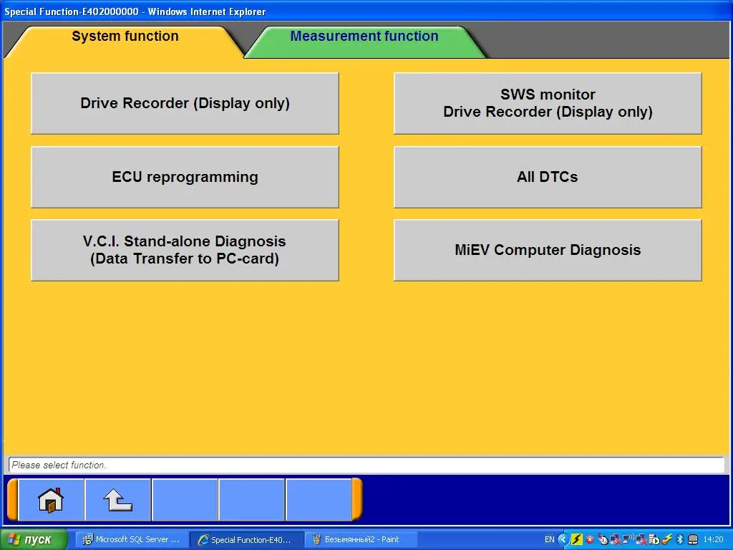
Task: Click the system clock showing 14:20
Action: 714,540
